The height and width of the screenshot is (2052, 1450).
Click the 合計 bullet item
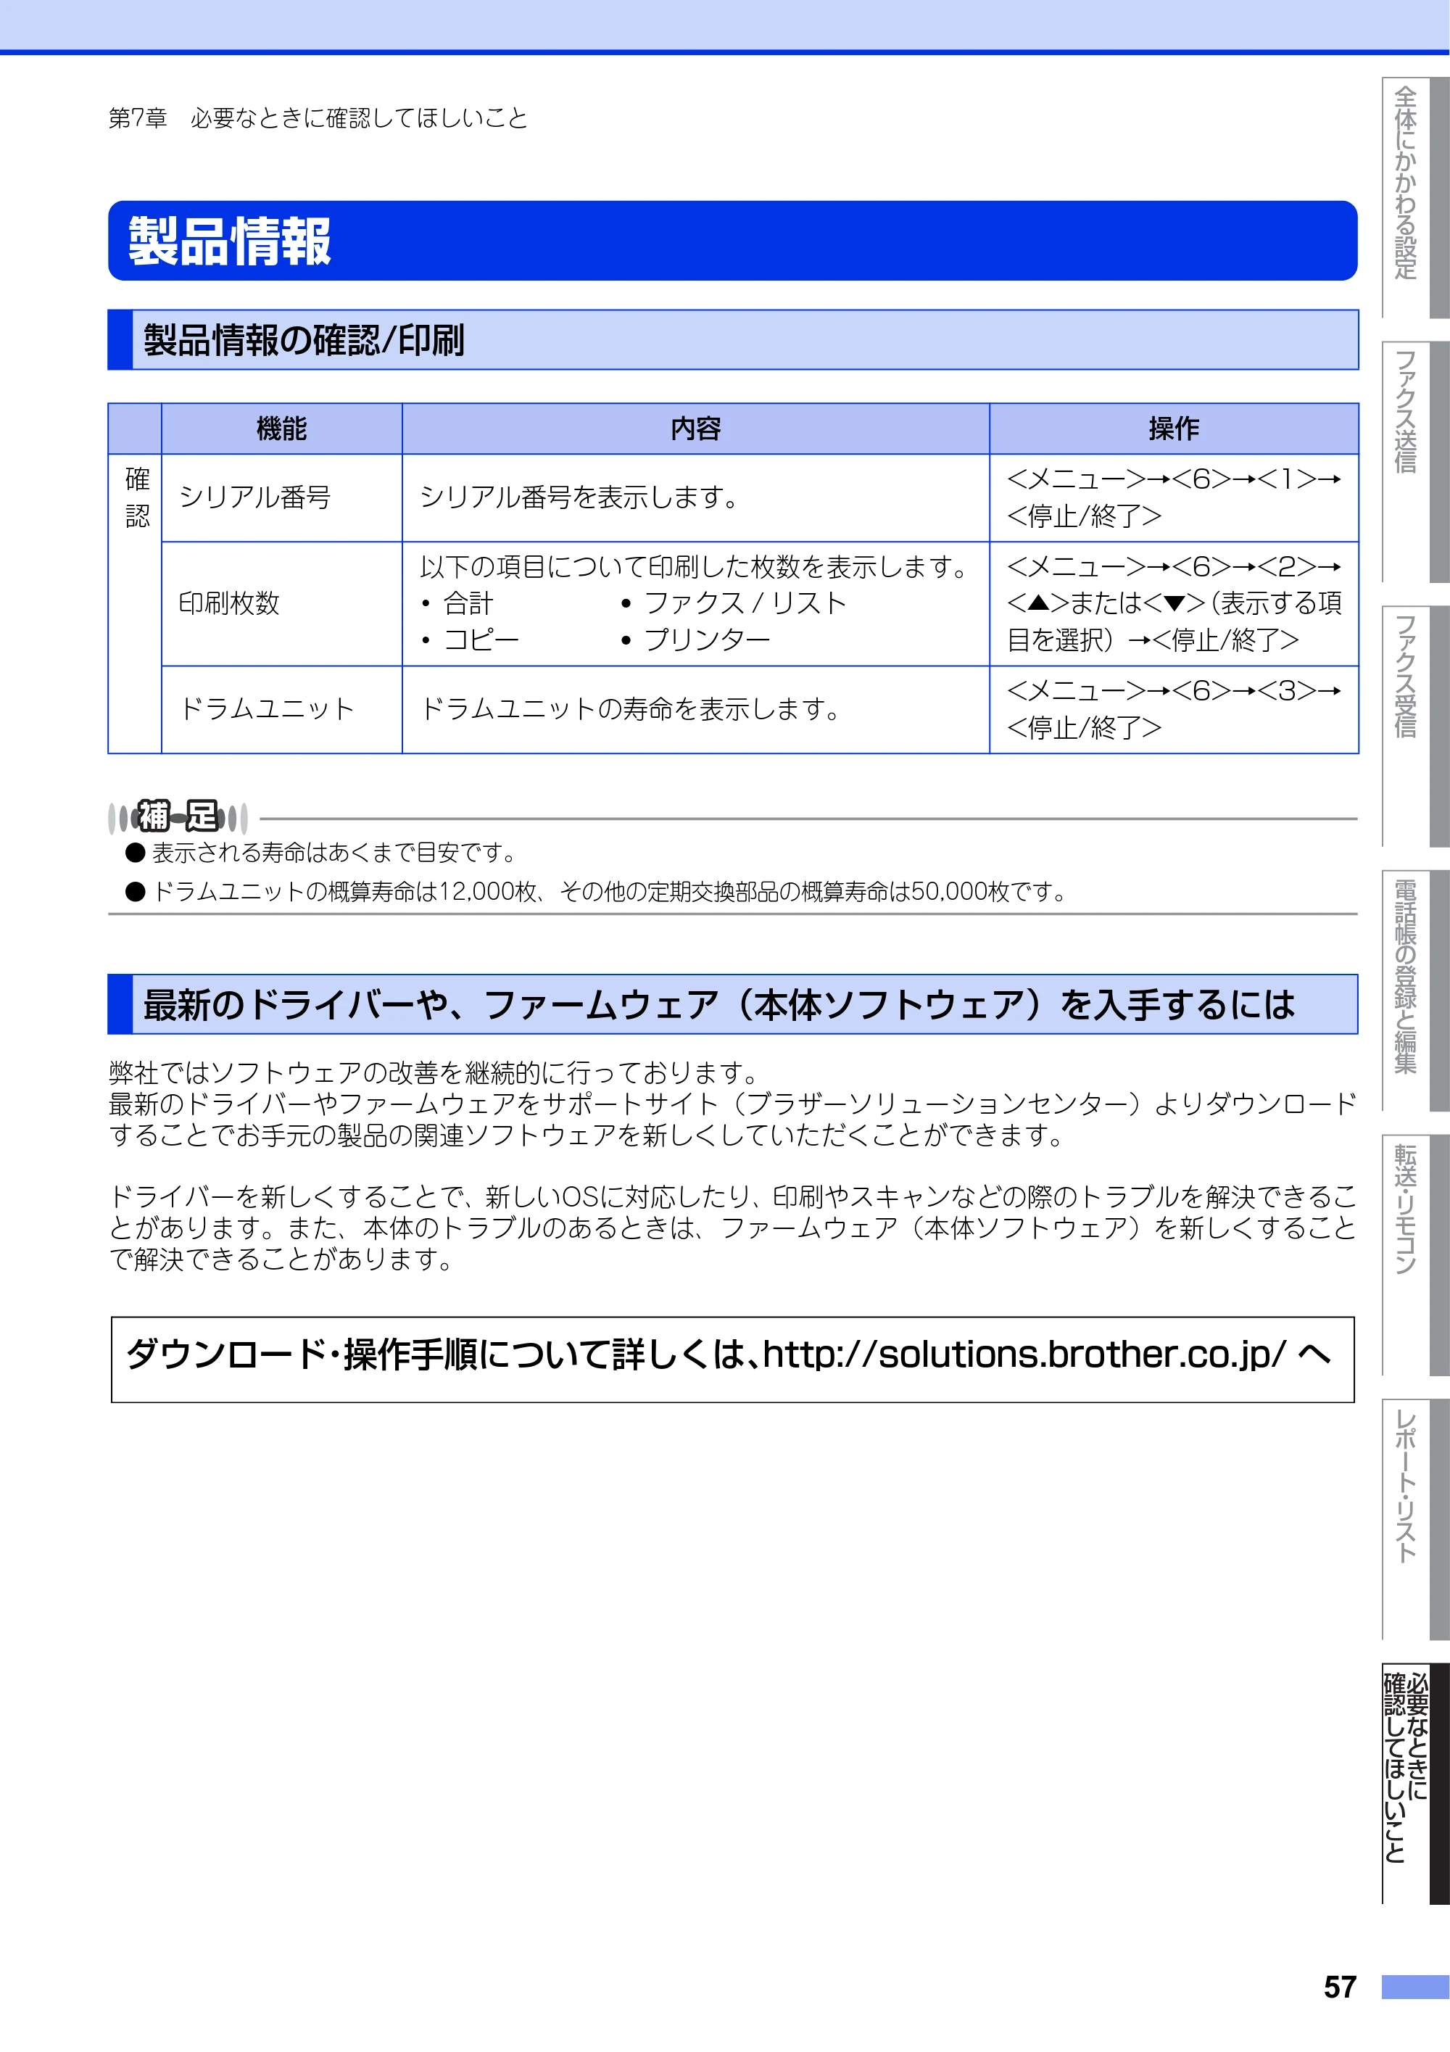pos(457,604)
